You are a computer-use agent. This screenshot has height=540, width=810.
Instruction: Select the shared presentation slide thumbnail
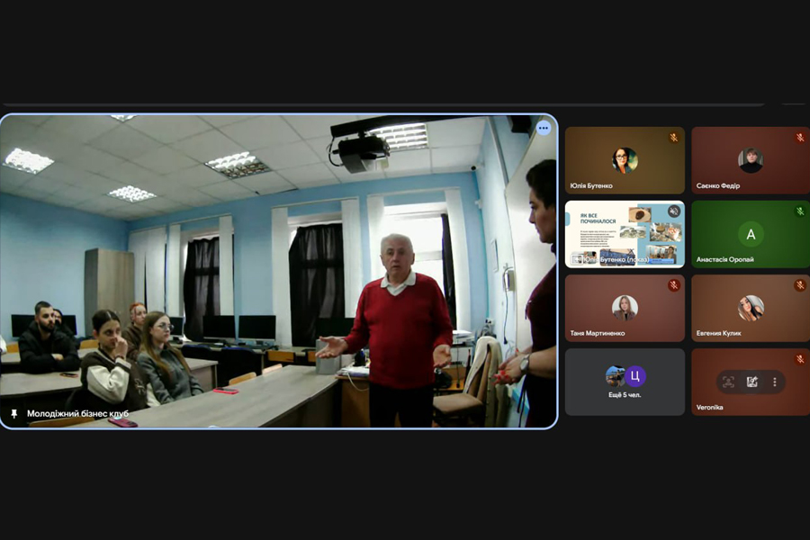625,234
